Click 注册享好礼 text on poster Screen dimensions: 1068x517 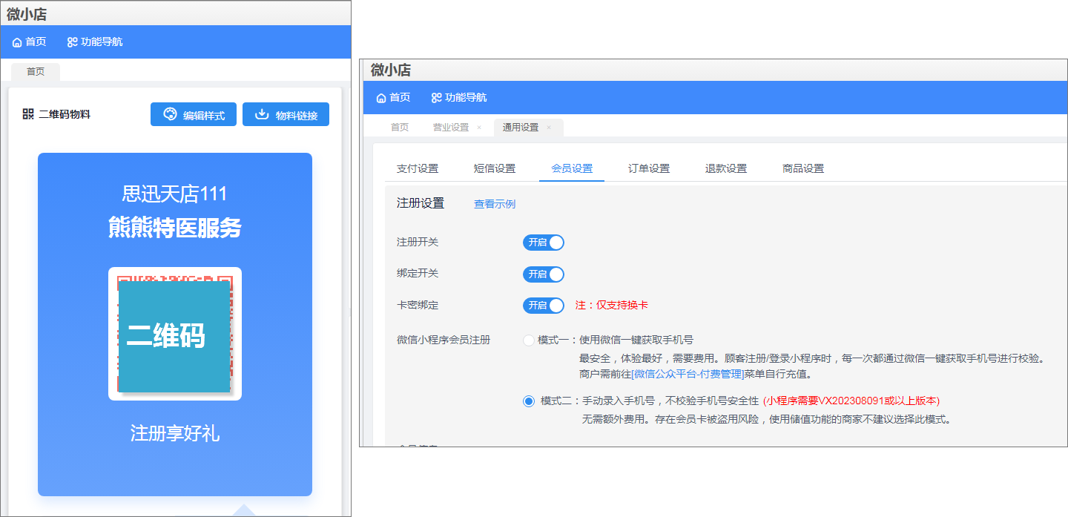coord(175,433)
